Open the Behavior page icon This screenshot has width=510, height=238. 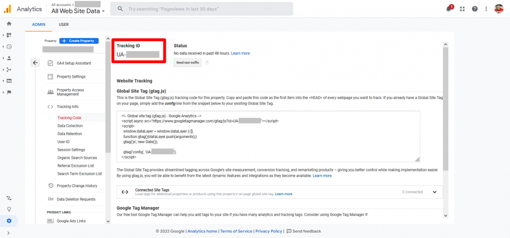[9, 81]
